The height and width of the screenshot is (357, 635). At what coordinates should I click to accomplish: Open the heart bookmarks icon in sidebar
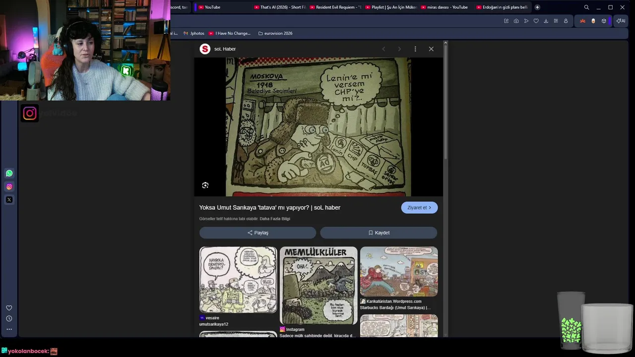click(9, 308)
